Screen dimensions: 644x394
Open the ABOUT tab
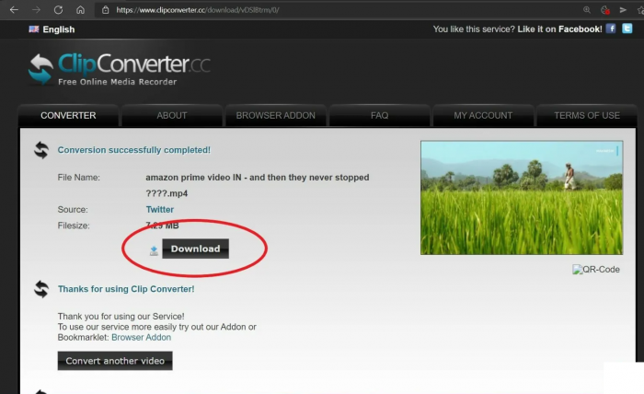[x=172, y=115]
